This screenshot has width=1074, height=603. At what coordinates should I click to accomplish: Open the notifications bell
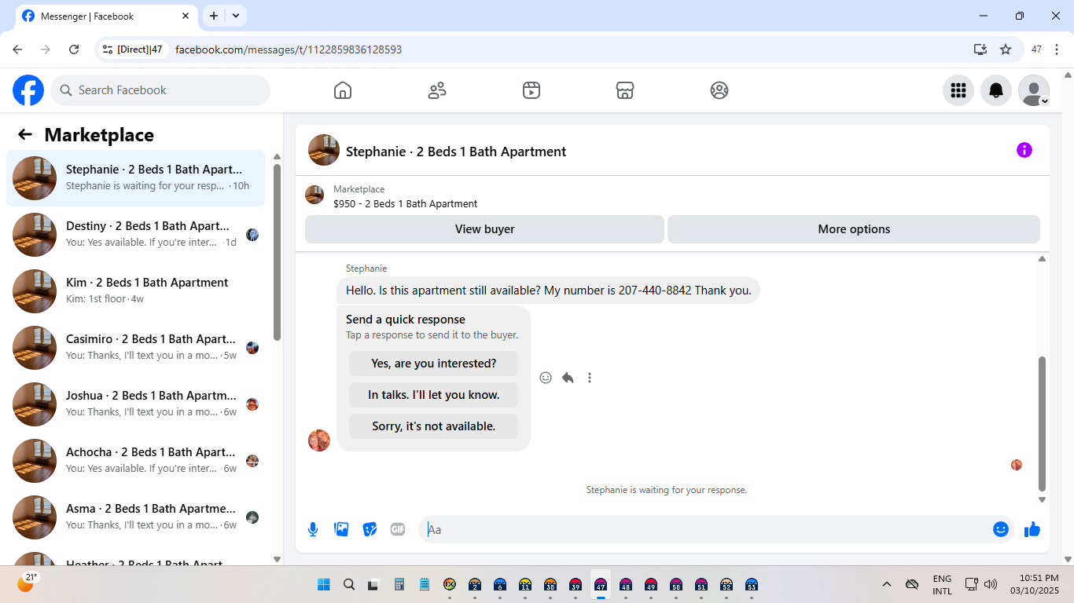coord(996,90)
